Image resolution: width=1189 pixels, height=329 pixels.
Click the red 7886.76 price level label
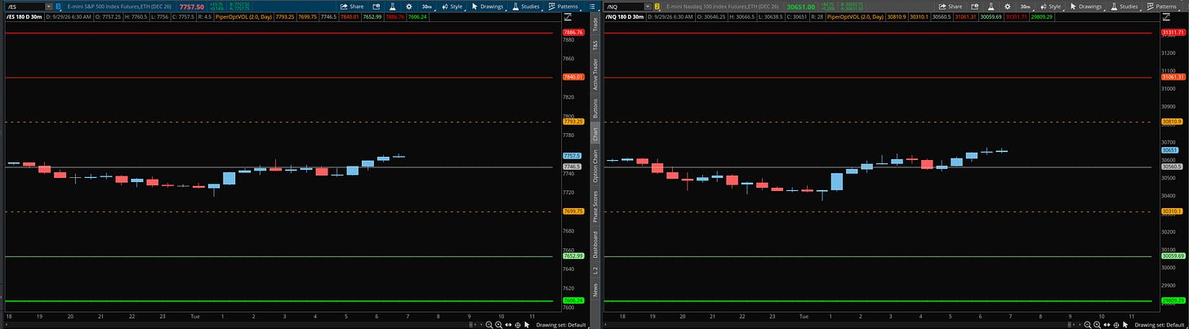pos(573,33)
